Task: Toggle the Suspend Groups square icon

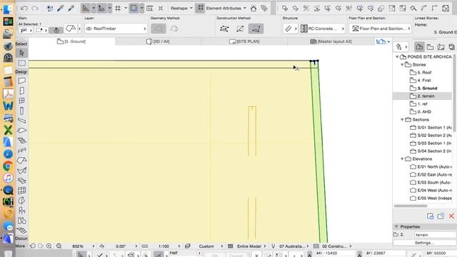Action: (134, 8)
